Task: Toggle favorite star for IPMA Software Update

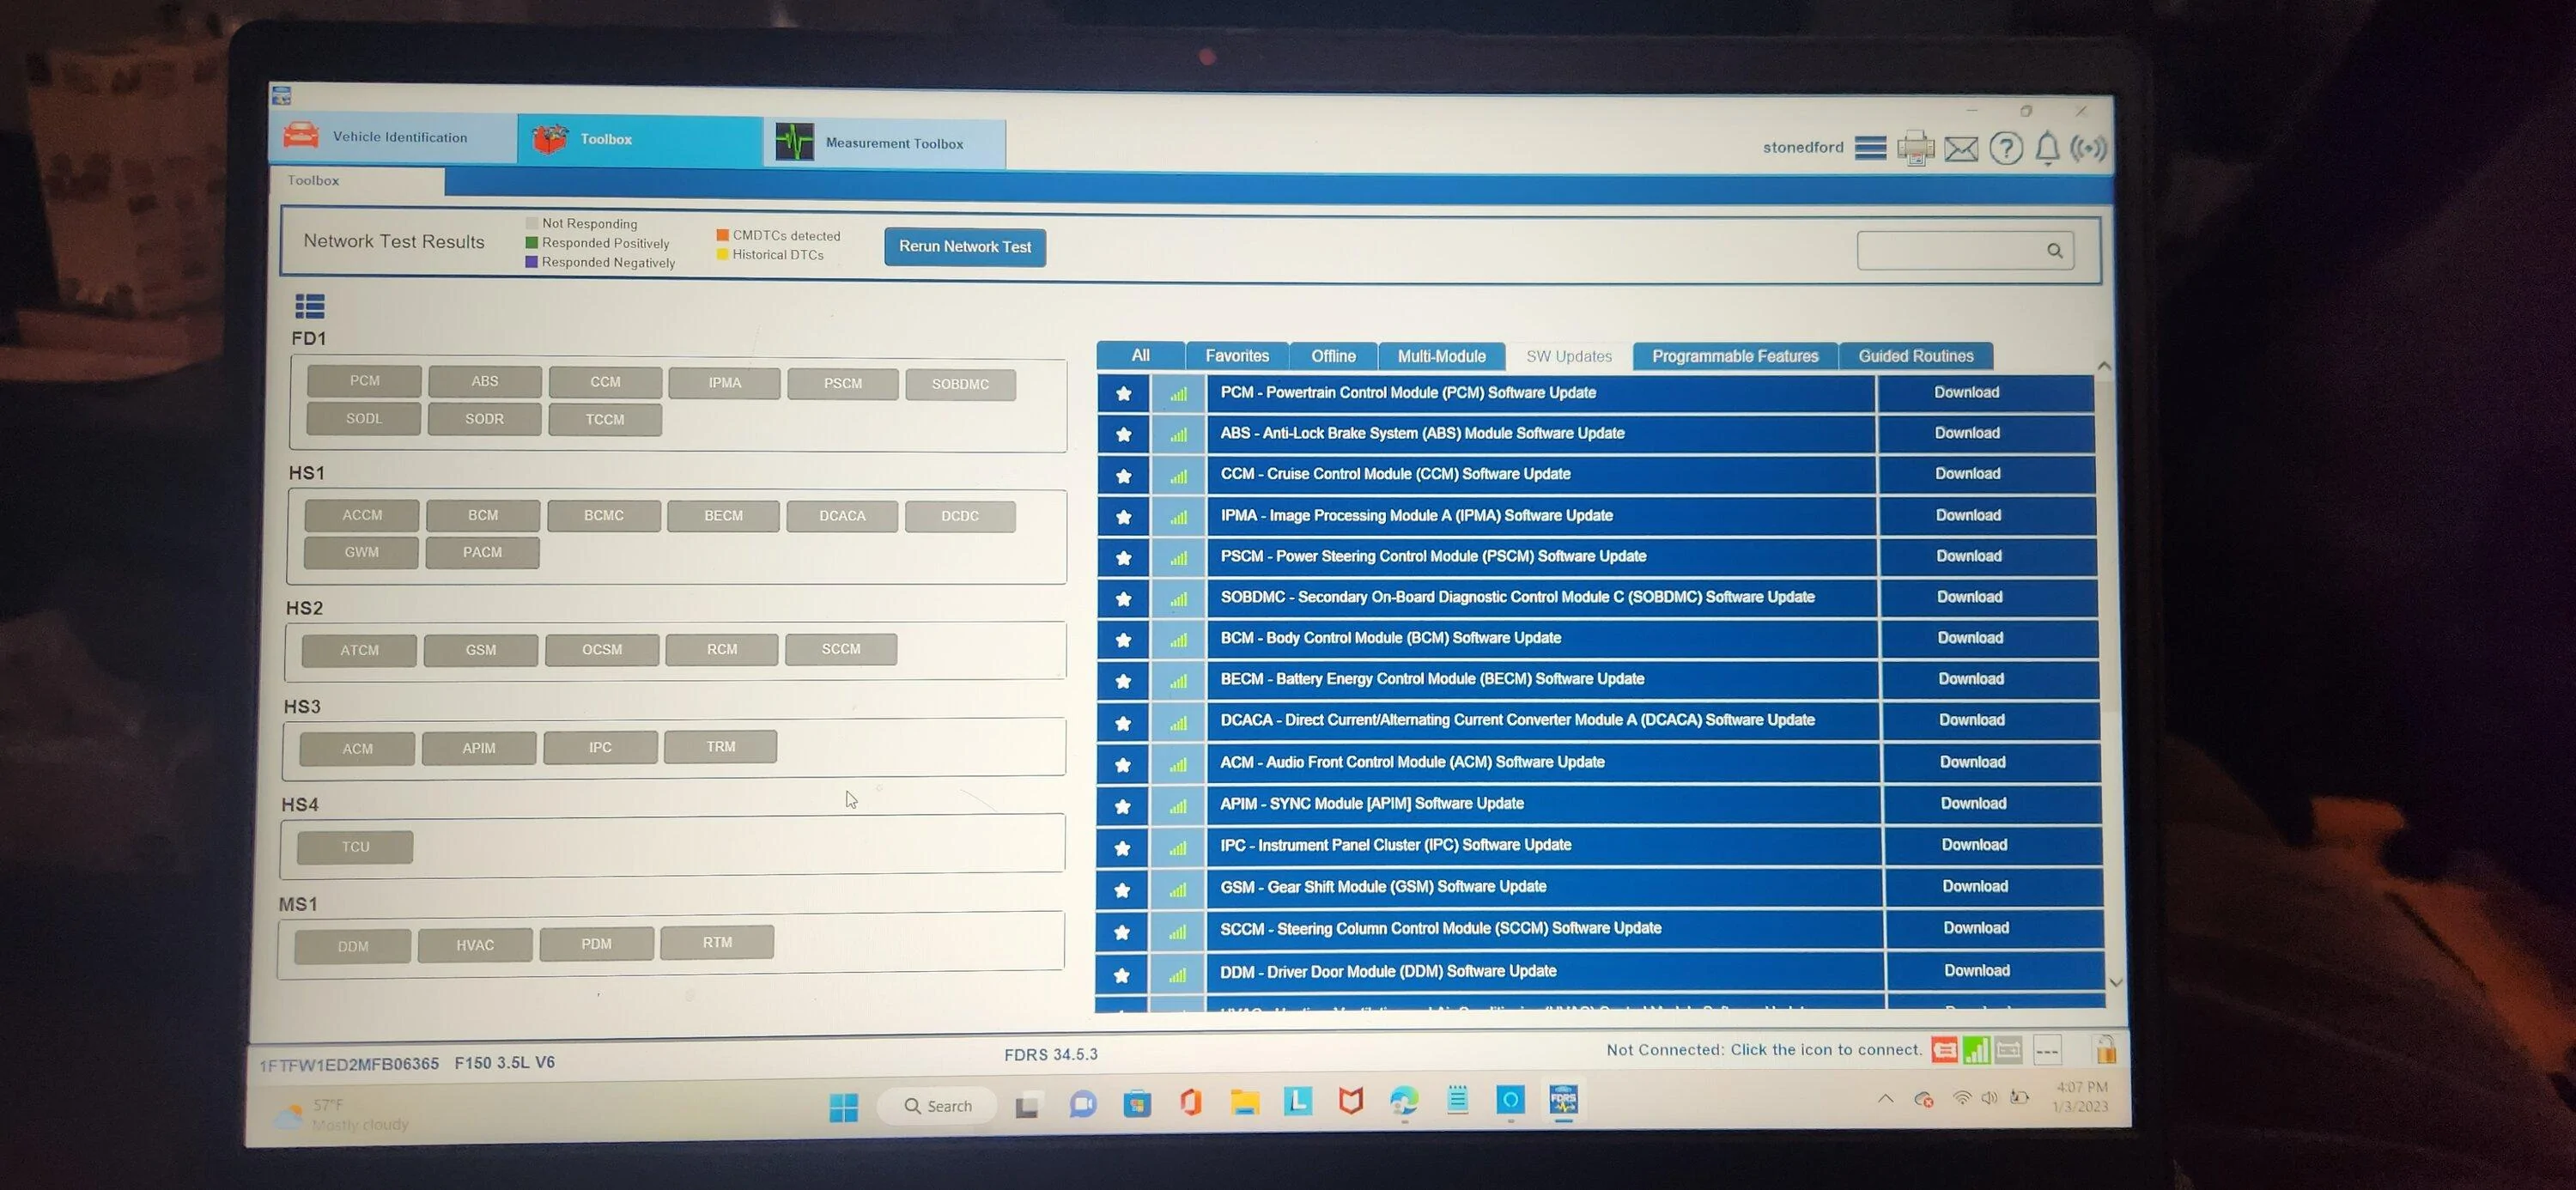Action: pos(1123,517)
